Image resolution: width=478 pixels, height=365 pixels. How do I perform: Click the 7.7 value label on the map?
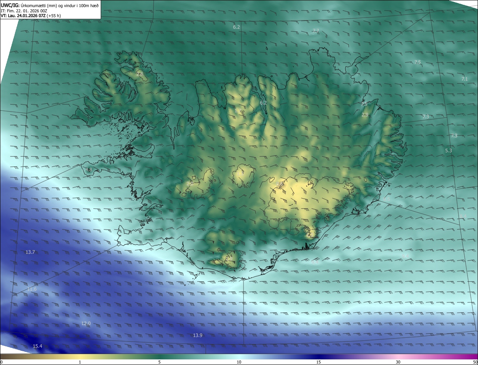pos(316,31)
